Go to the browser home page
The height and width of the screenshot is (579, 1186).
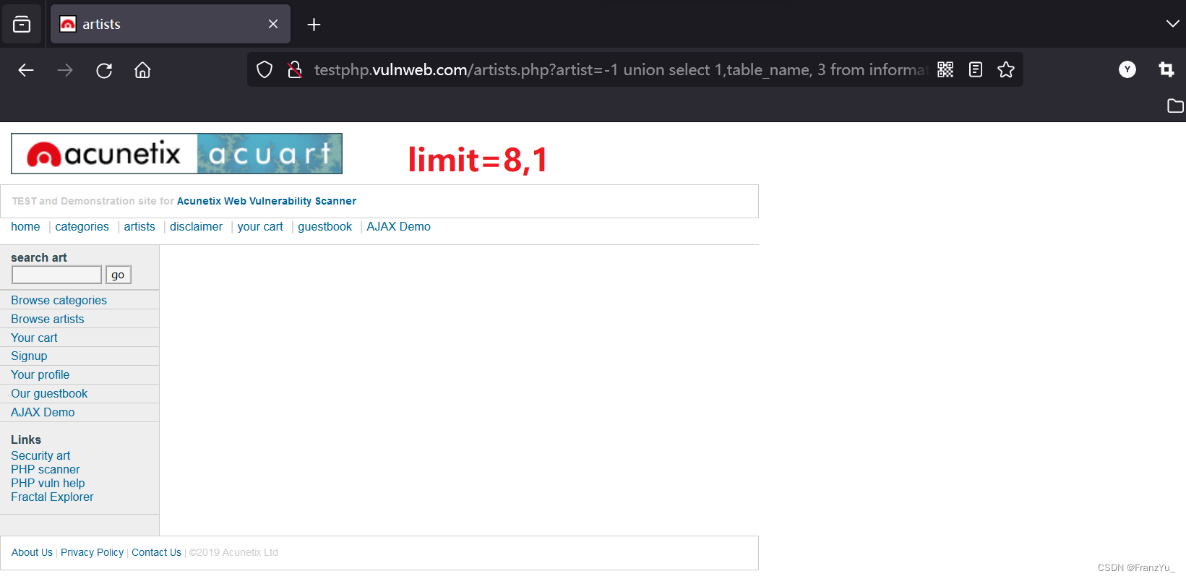tap(142, 70)
